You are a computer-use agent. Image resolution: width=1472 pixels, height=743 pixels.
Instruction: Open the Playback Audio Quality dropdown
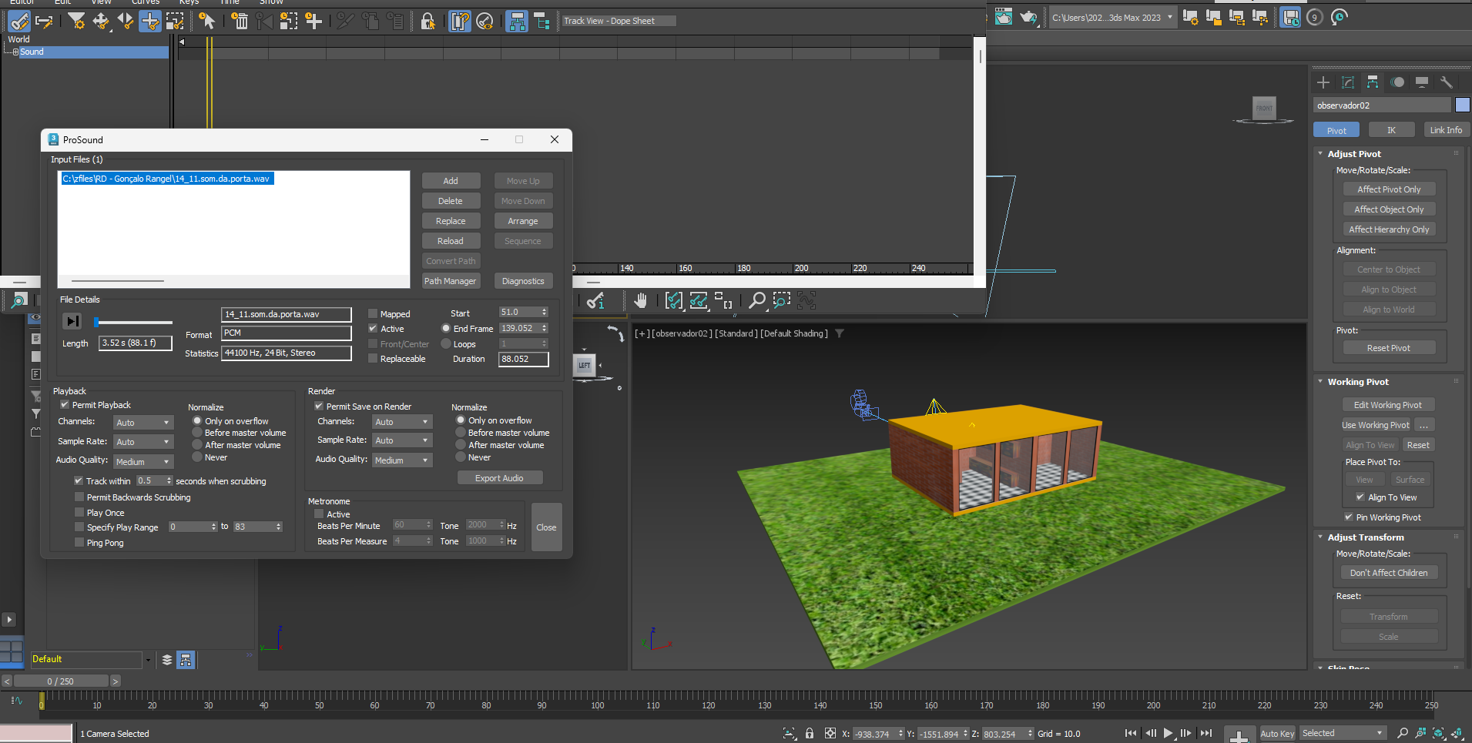[143, 462]
